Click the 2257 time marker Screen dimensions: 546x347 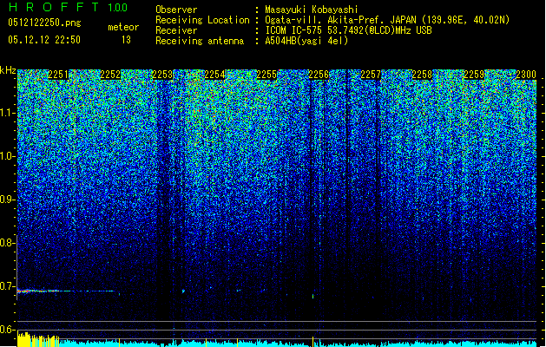click(x=371, y=75)
